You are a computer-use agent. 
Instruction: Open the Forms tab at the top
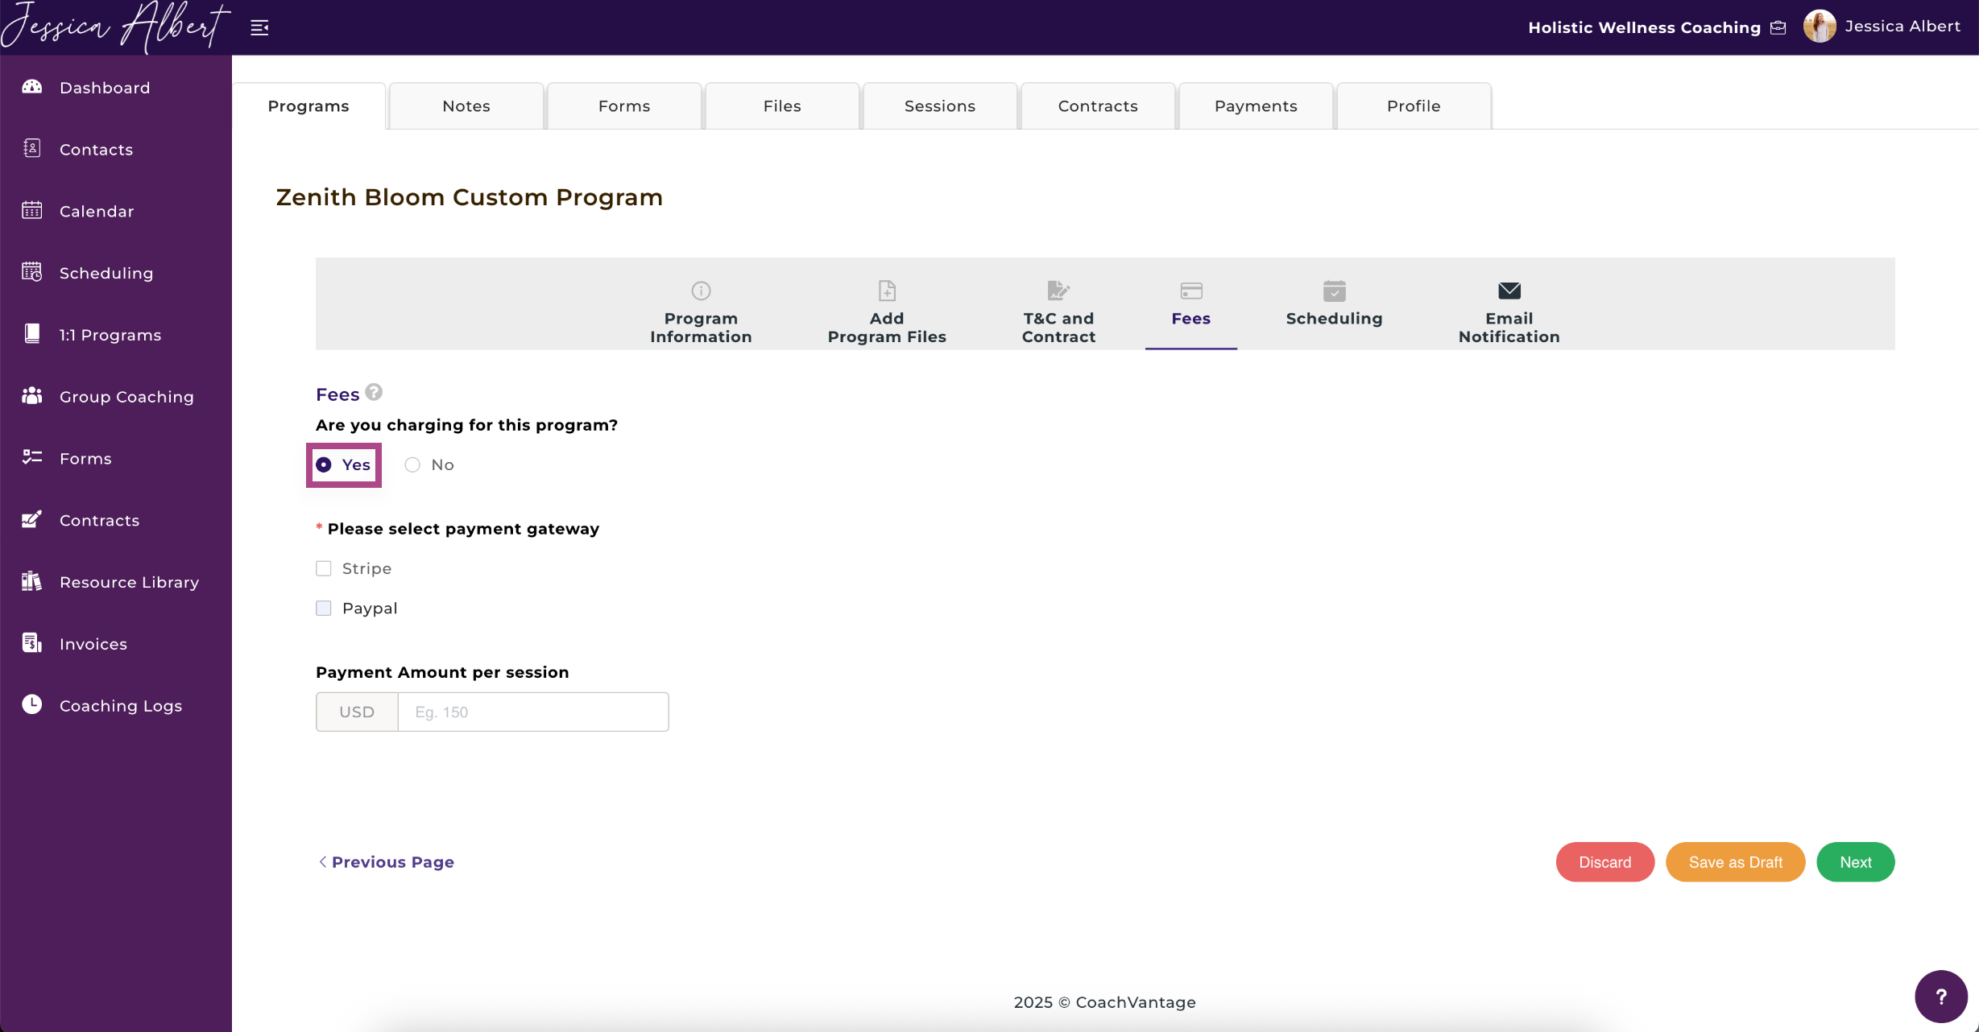click(624, 106)
